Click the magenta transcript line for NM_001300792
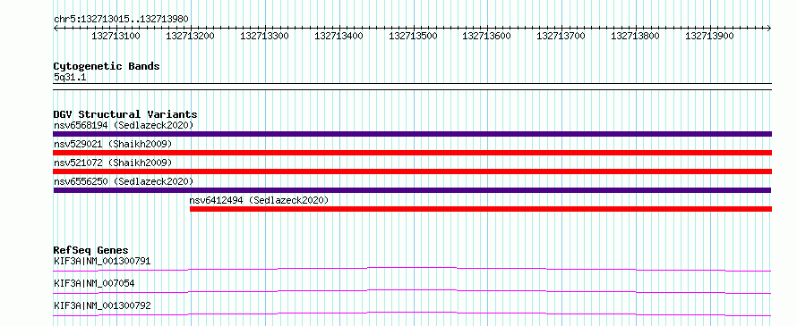 coord(412,313)
